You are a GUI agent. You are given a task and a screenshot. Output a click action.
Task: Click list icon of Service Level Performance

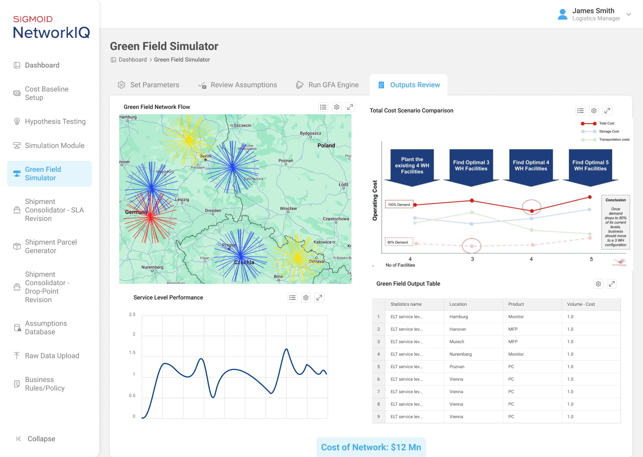[x=292, y=298]
